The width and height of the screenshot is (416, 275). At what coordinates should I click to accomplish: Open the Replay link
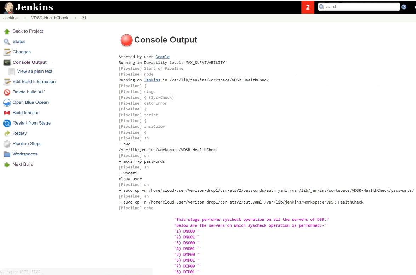19,133
